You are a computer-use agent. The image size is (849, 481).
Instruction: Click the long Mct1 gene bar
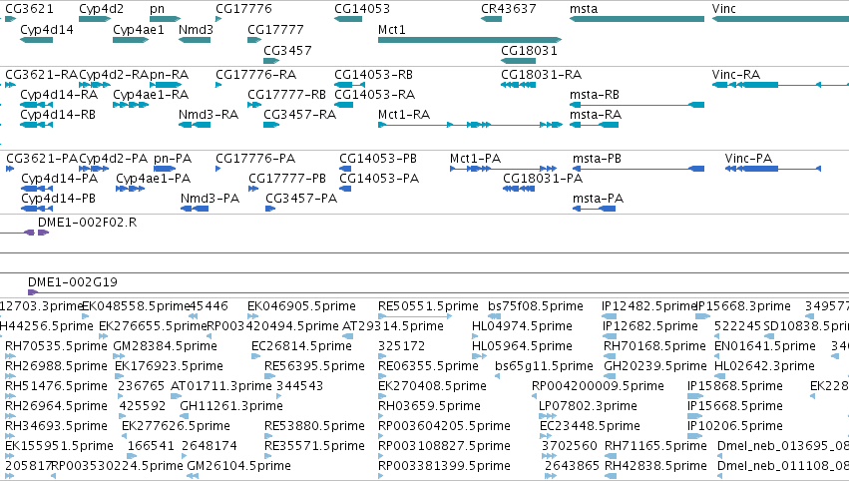click(x=470, y=40)
